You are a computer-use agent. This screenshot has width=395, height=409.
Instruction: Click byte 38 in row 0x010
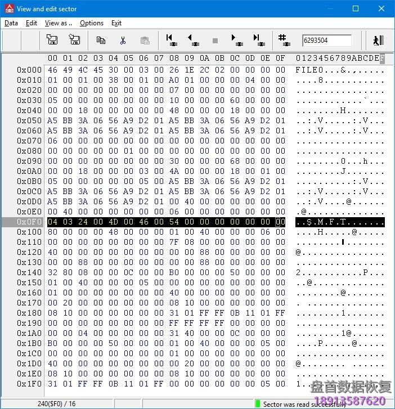[x=113, y=80]
